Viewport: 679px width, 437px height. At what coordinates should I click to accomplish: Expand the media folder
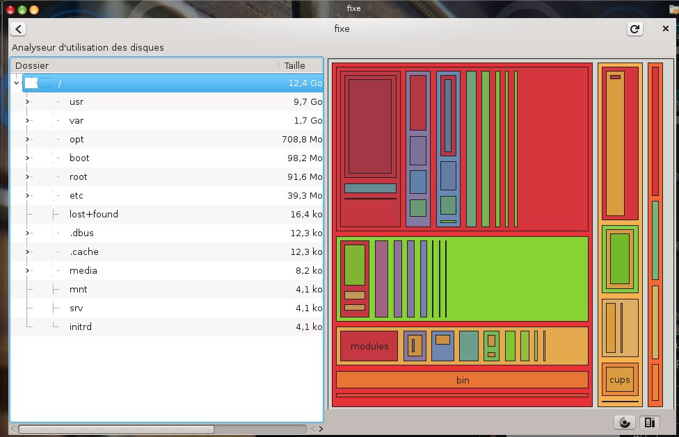[x=28, y=270]
